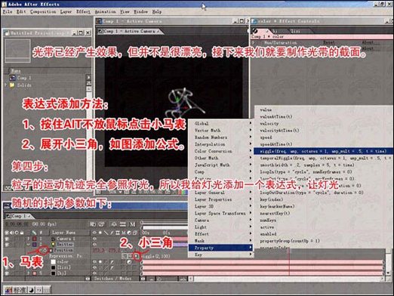Open the Layer Properties expression submenu
The height and width of the screenshot is (296, 394).
point(220,199)
